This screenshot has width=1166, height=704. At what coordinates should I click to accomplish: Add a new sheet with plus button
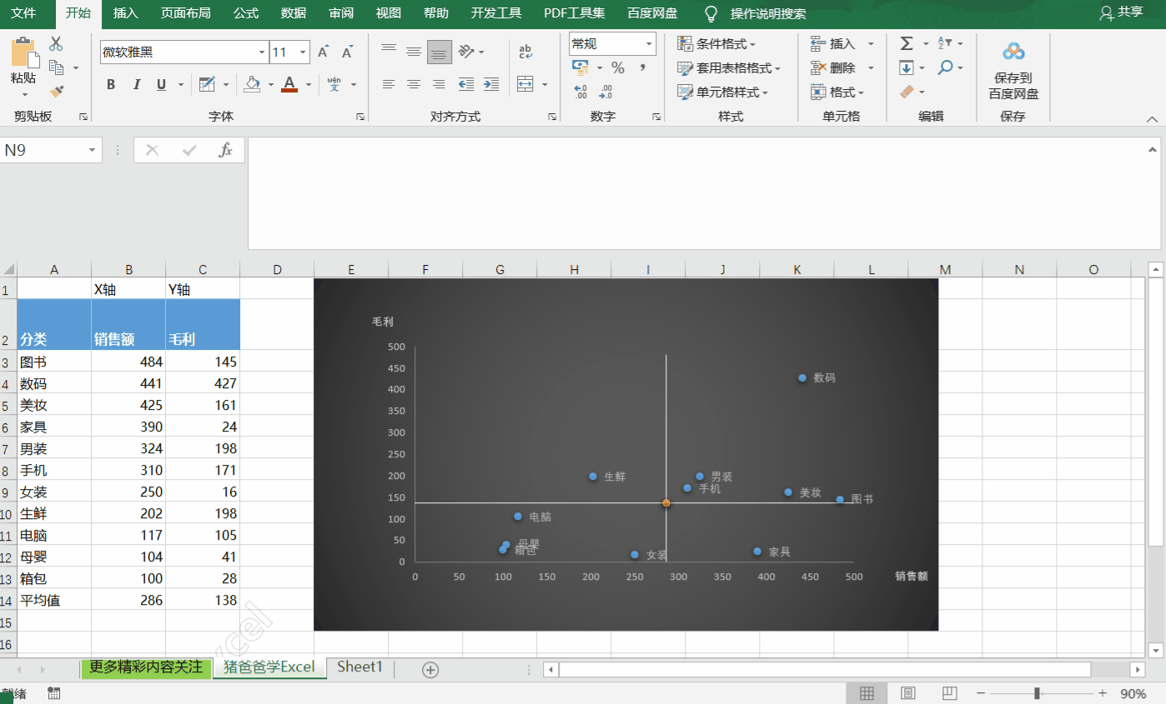click(430, 669)
